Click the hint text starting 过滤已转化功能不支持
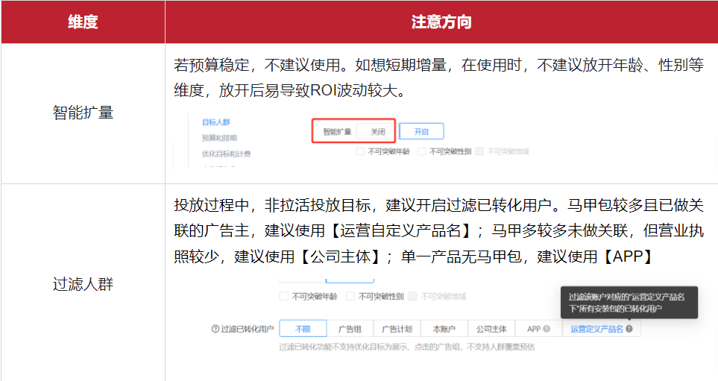718x381 pixels. click(x=406, y=347)
